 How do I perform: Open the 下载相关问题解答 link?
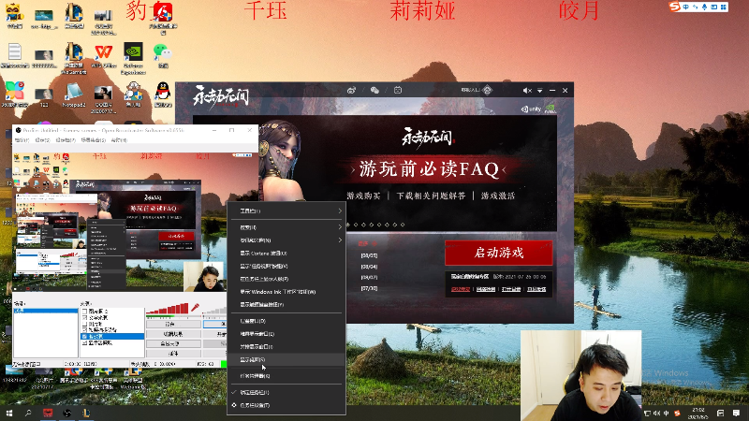click(x=431, y=196)
